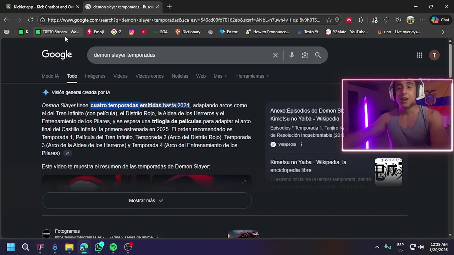454x255 pixels.
Task: Open the Google apps grid
Action: pyautogui.click(x=420, y=55)
